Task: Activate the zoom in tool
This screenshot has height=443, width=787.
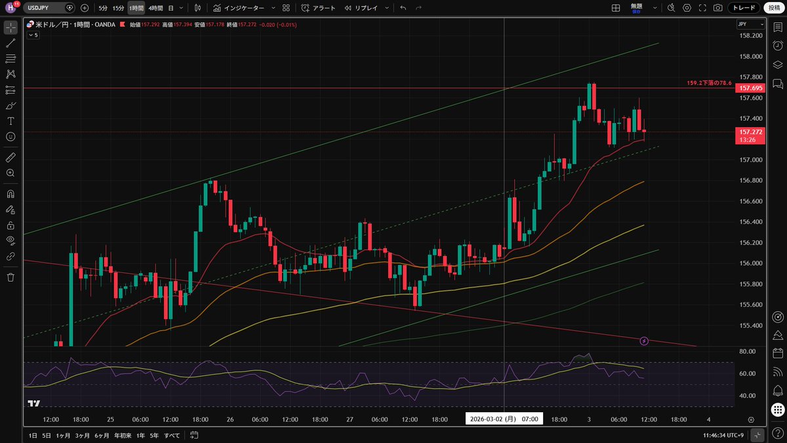Action: click(x=10, y=173)
